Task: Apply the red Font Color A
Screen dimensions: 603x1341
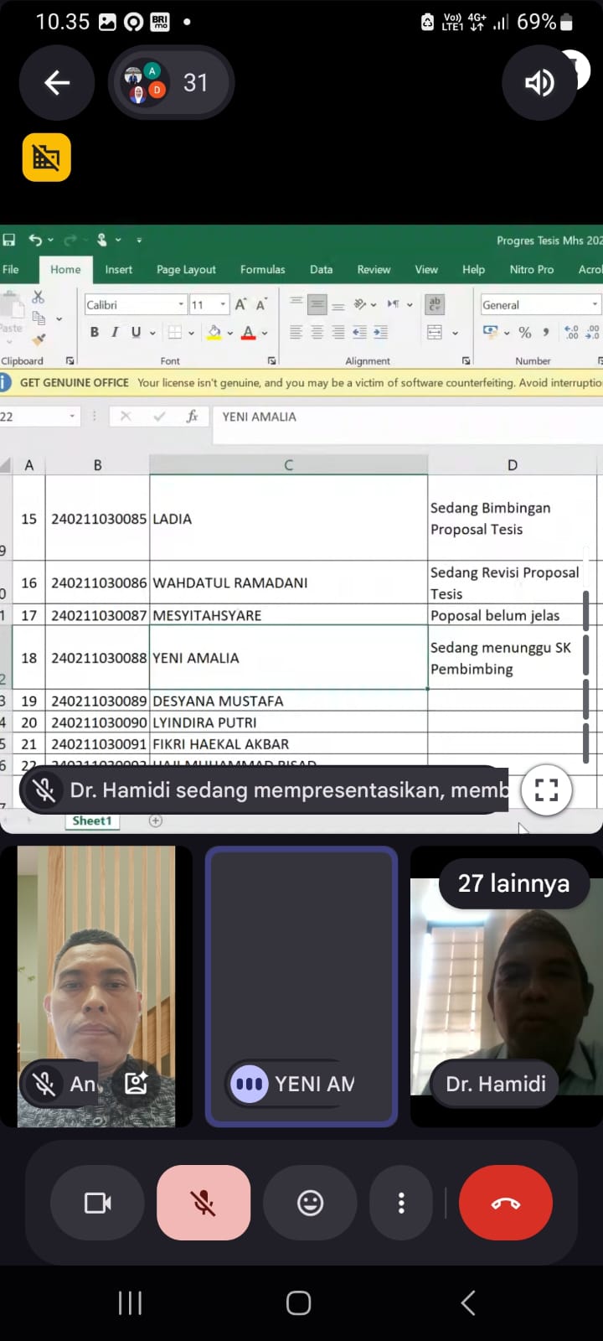Action: tap(249, 333)
